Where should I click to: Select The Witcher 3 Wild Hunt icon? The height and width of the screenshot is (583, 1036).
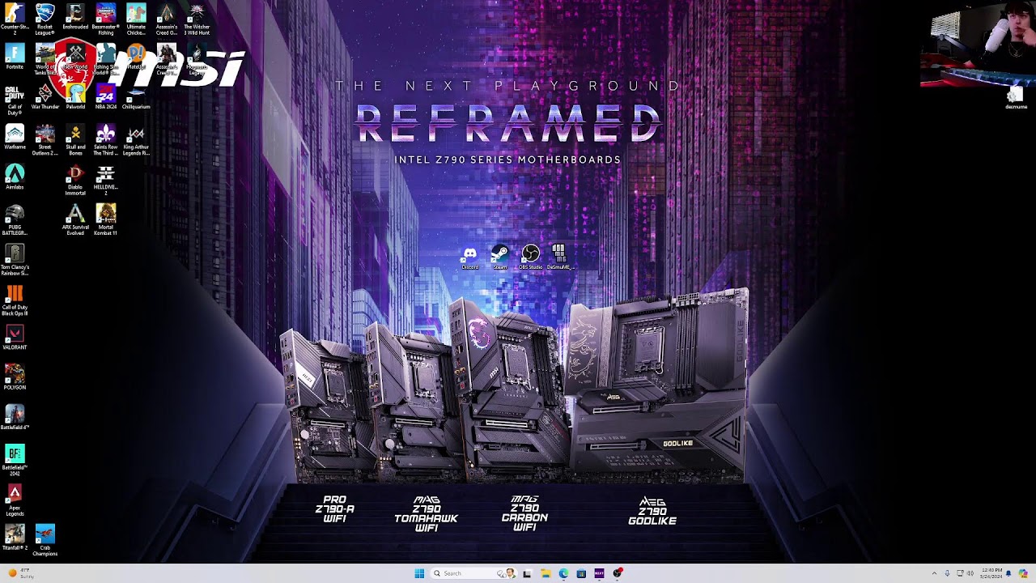(x=197, y=19)
